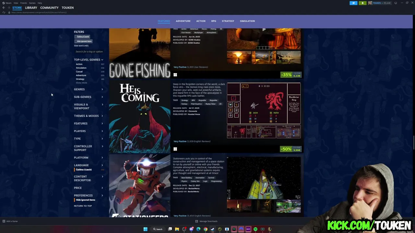The image size is (415, 233).
Task: Expand the Genres filter section
Action: (89, 89)
